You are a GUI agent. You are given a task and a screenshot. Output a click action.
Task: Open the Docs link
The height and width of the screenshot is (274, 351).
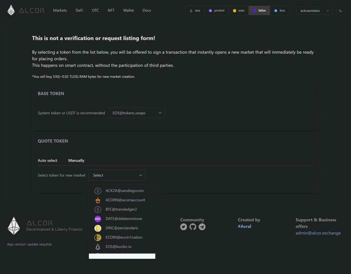pyautogui.click(x=147, y=10)
